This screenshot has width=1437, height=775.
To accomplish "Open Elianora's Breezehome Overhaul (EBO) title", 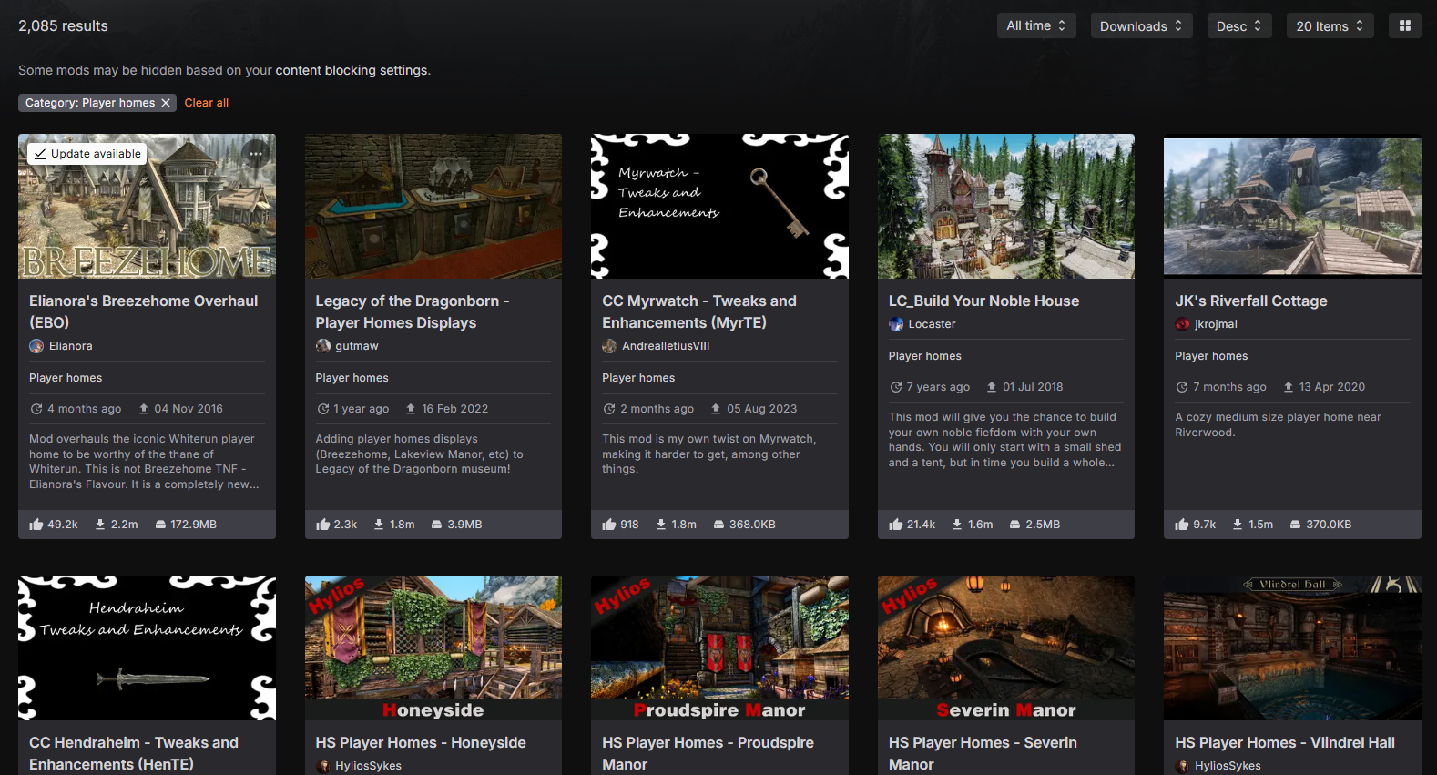I will (144, 311).
